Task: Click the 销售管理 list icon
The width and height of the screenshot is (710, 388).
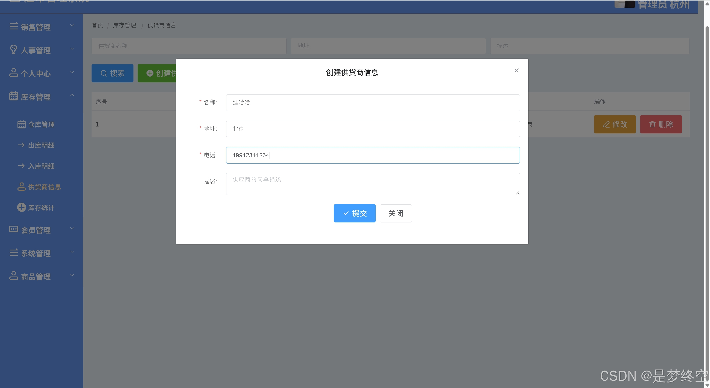Action: [14, 26]
